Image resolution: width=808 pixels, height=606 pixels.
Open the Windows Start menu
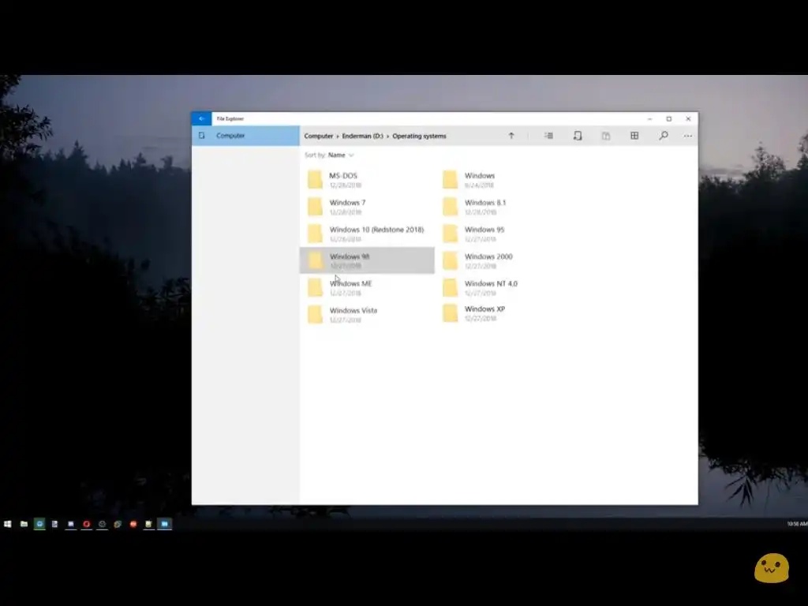click(x=8, y=524)
